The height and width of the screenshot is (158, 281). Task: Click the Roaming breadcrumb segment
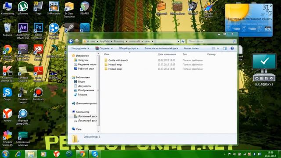click(119, 41)
